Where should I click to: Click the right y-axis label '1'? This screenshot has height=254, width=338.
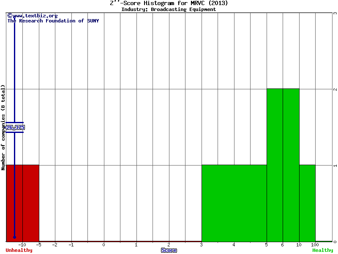(335, 166)
